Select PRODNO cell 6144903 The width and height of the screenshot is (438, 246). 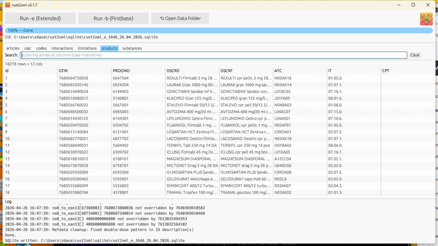[x=121, y=92]
